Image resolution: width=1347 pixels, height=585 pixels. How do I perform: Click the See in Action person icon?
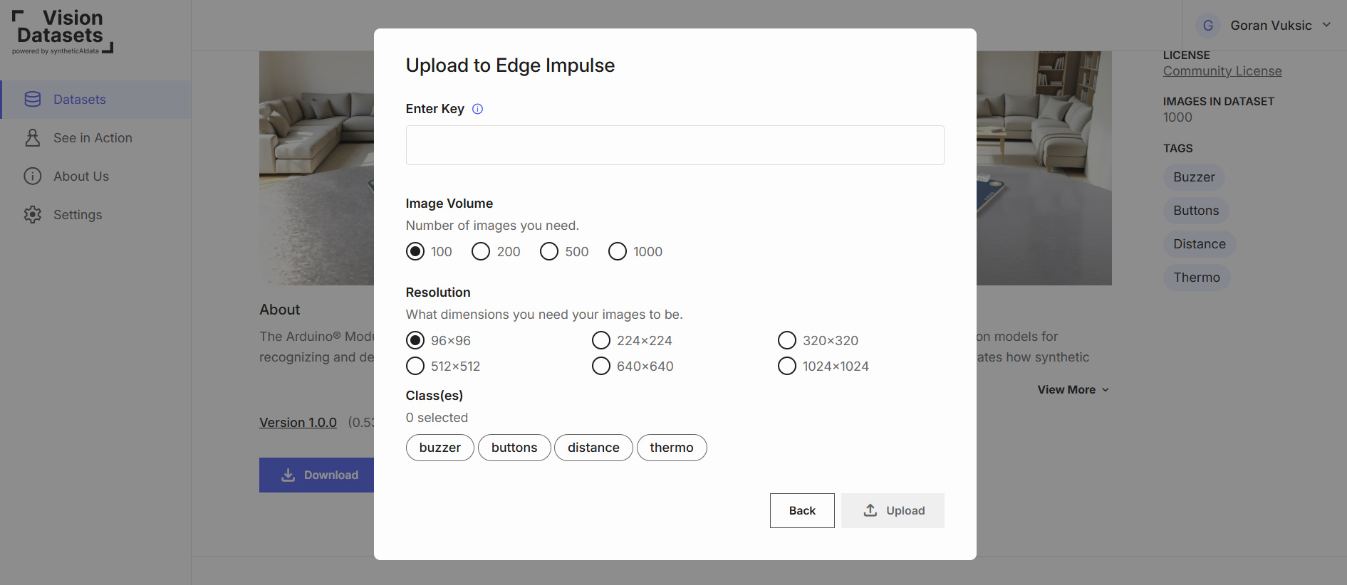point(33,138)
